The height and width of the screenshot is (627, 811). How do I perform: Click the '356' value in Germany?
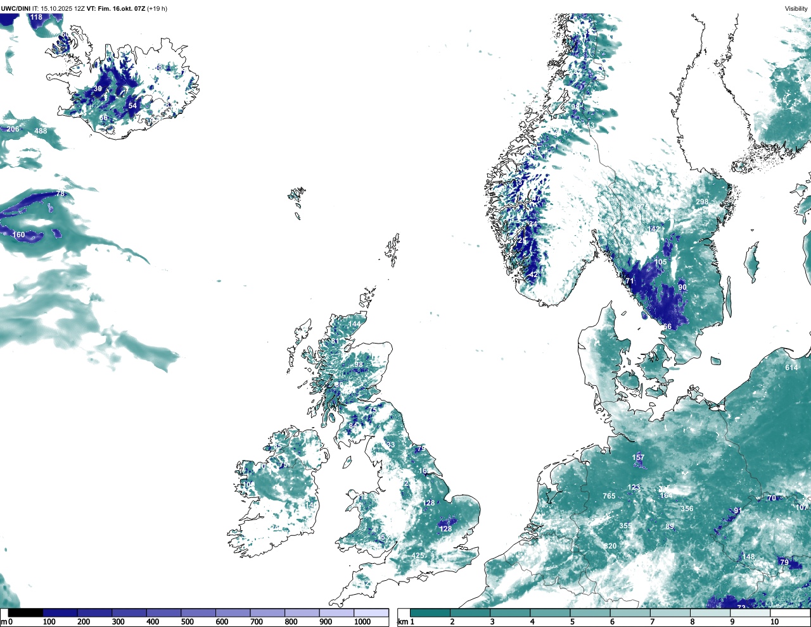687,509
